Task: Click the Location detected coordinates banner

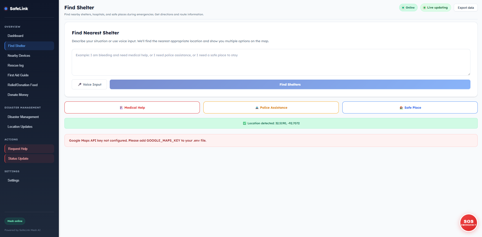Action: click(x=271, y=123)
